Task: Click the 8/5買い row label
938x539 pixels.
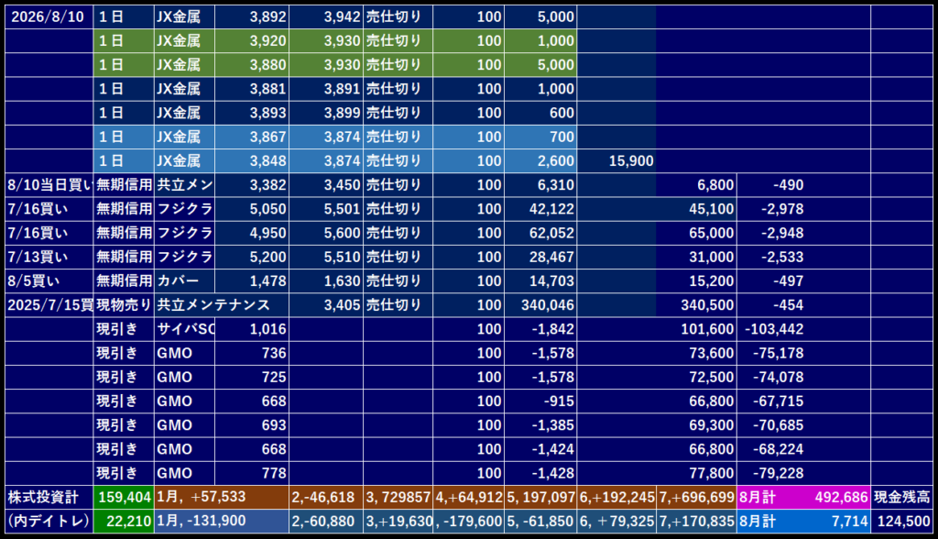Action: click(x=49, y=280)
